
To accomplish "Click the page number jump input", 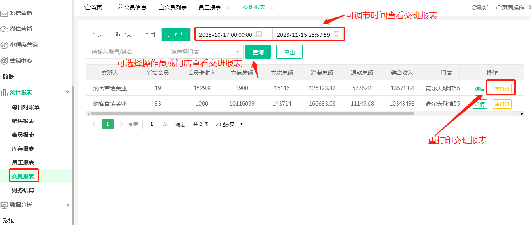I will [x=150, y=124].
